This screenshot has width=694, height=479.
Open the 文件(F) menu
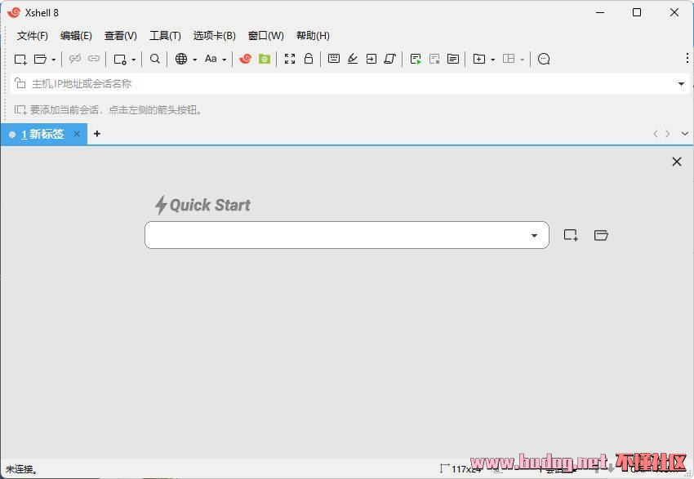(33, 36)
